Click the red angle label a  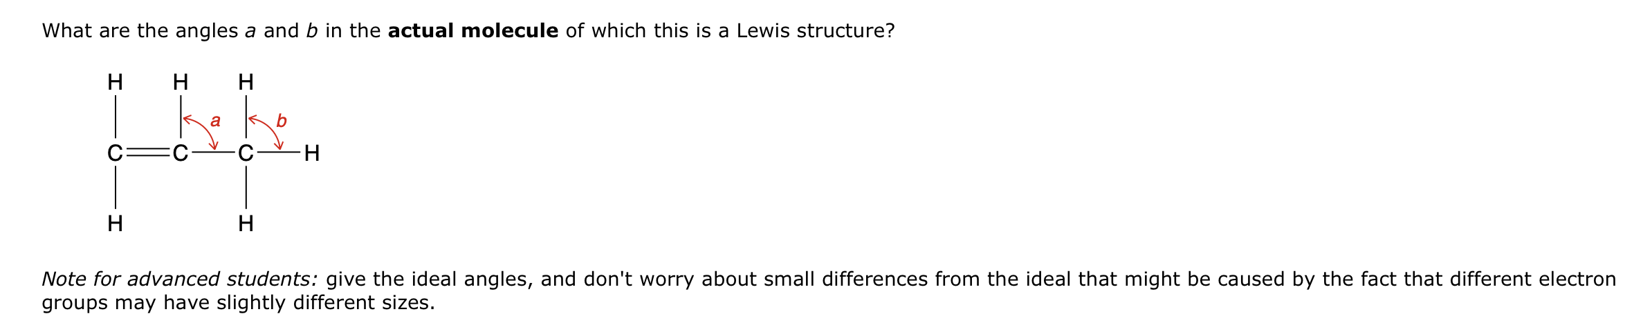pos(215,121)
